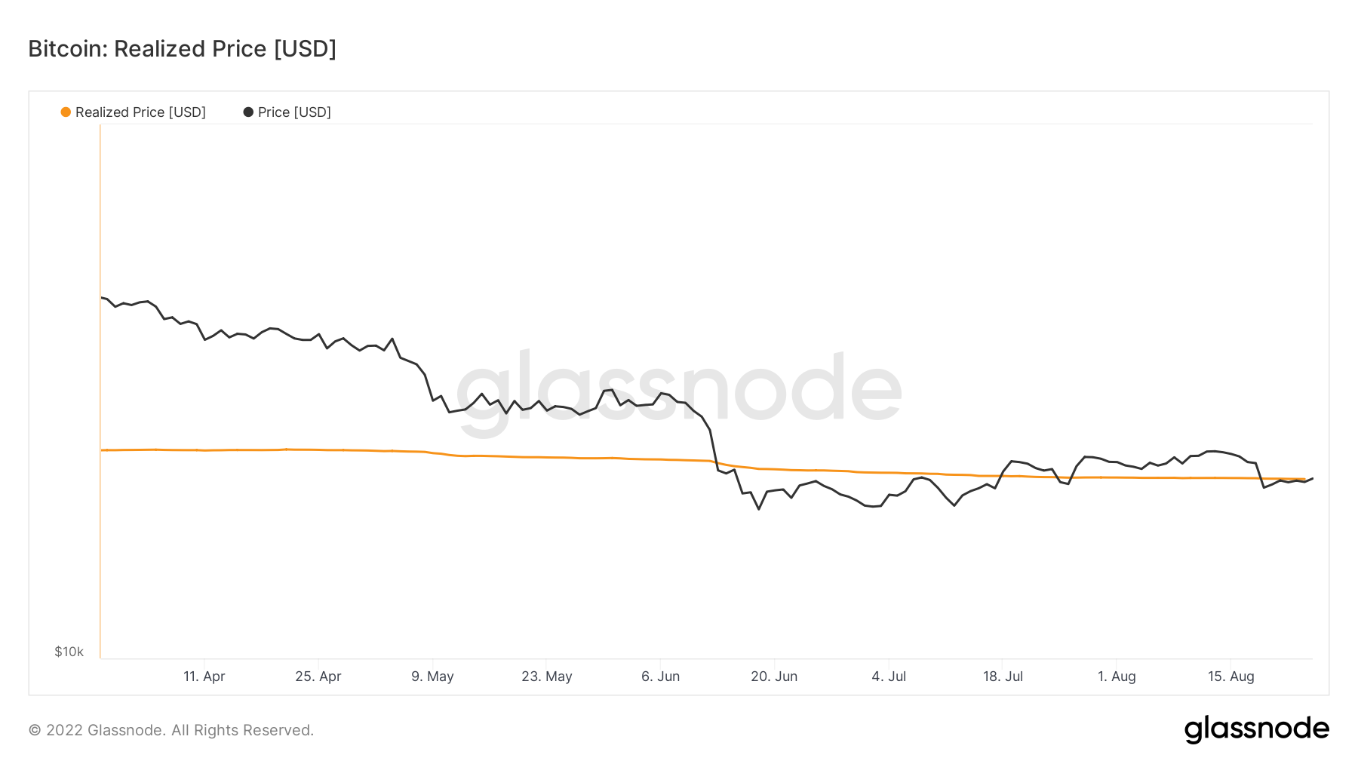1358x764 pixels.
Task: Select the 9. May date tick label
Action: (x=432, y=677)
